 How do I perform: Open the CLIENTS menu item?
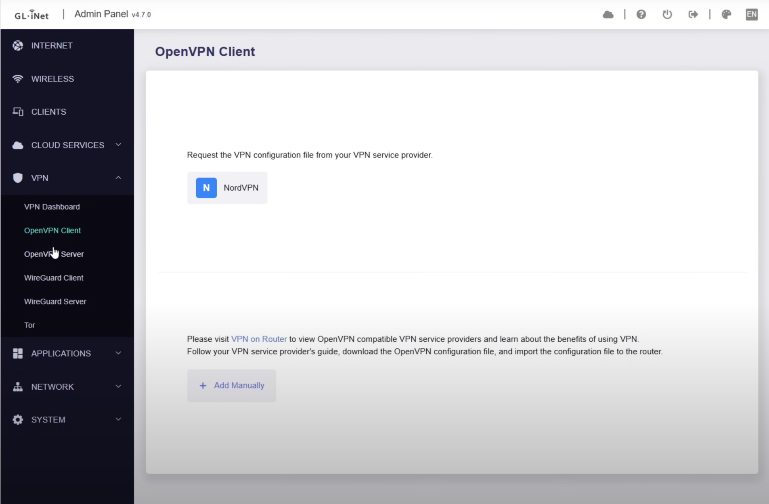point(67,112)
